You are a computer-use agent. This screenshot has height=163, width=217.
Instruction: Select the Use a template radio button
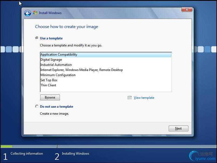pyautogui.click(x=37, y=38)
